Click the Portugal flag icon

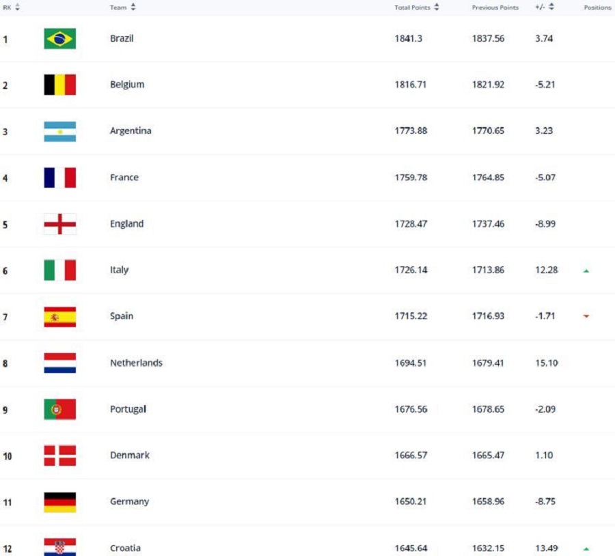[x=59, y=409]
